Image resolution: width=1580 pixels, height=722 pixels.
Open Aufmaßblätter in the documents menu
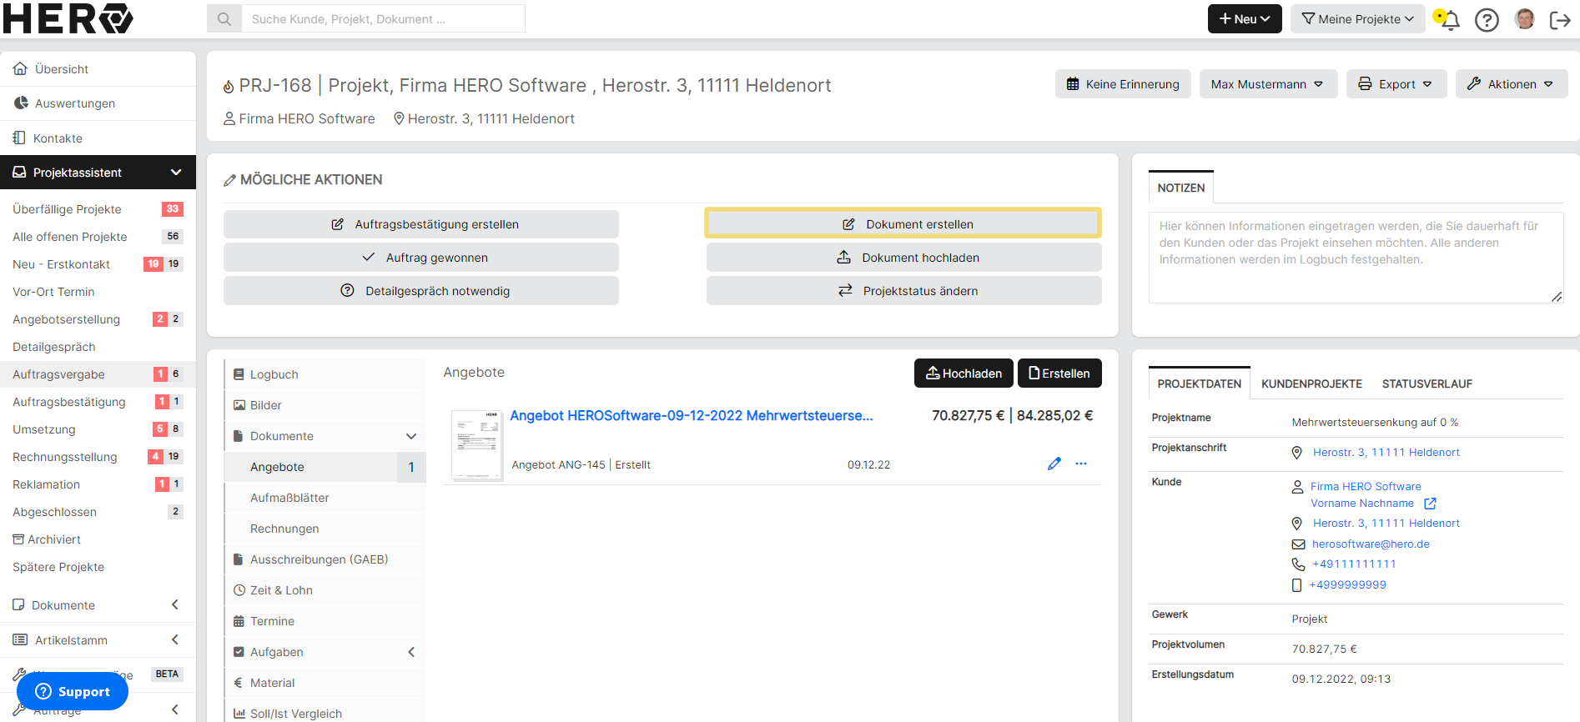[x=325, y=498]
